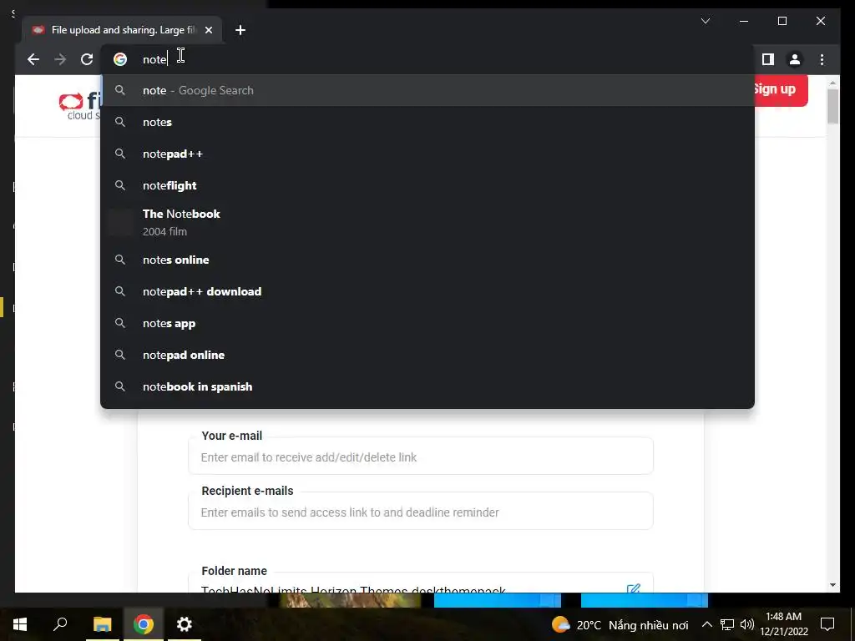Open a new browser tab

[x=240, y=30]
